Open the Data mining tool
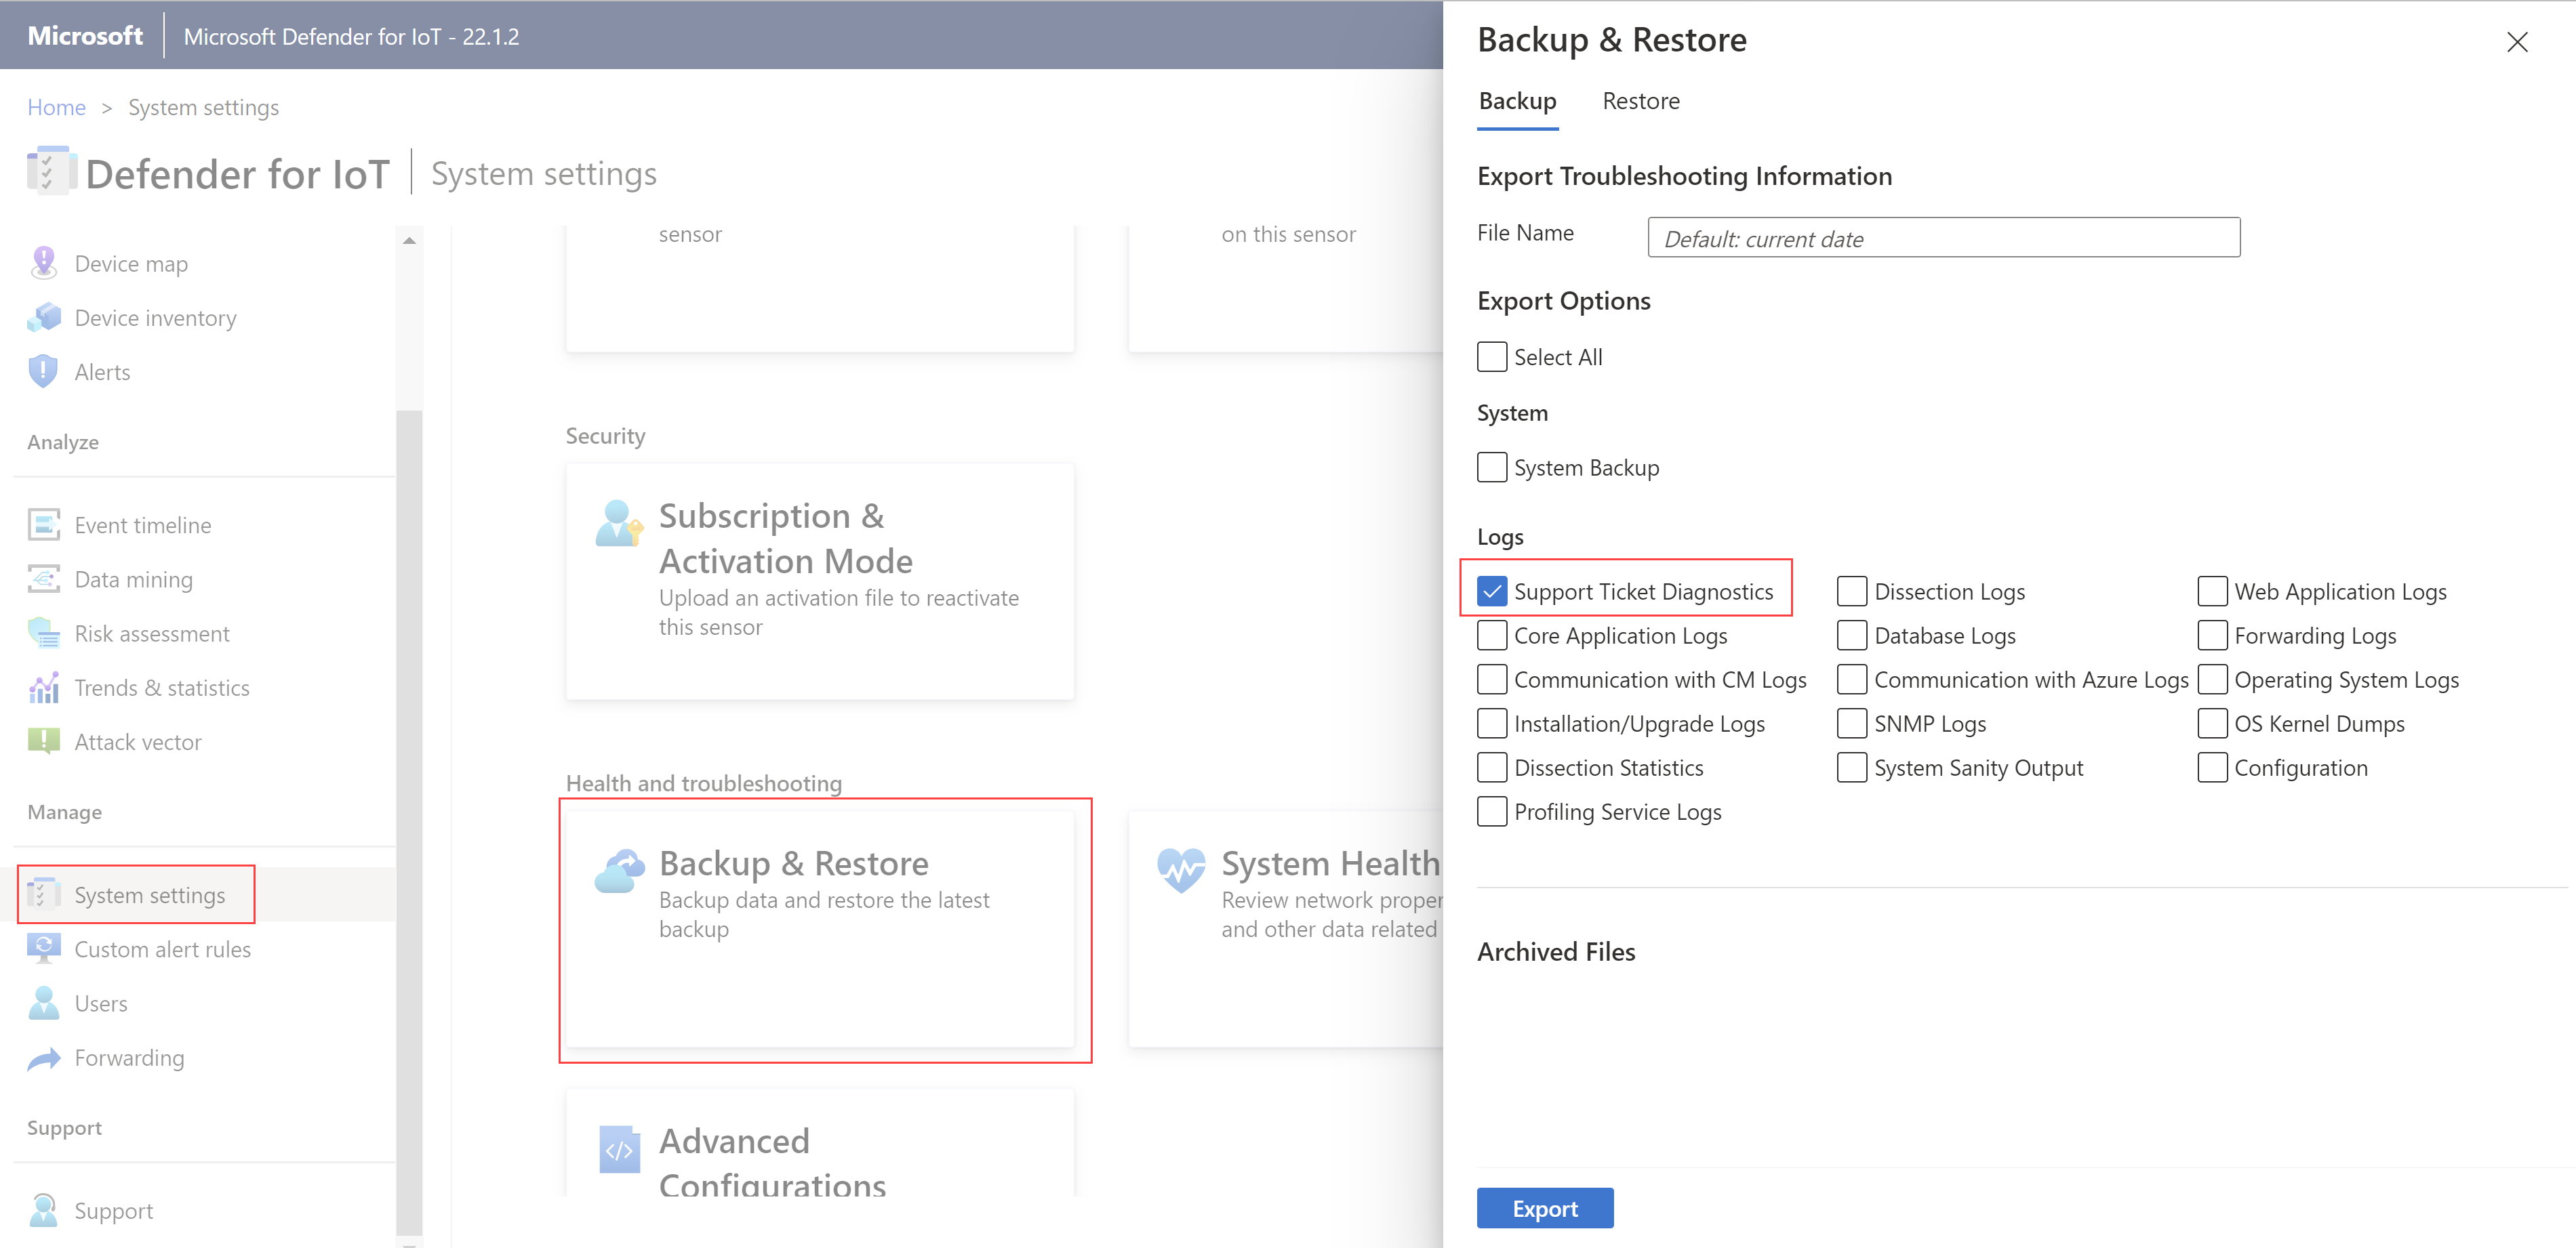Screen dimensions: 2576x1248 (133, 579)
